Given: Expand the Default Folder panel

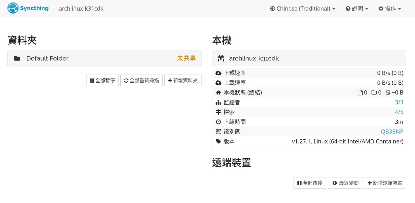Looking at the screenshot, I should 104,58.
